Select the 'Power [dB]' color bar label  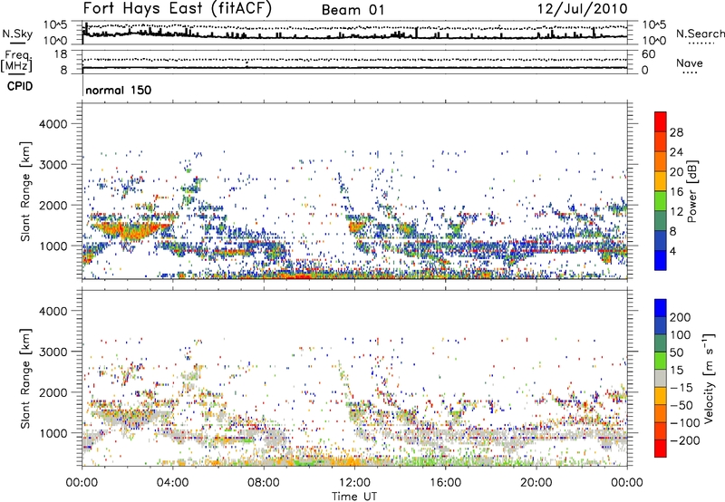point(691,191)
